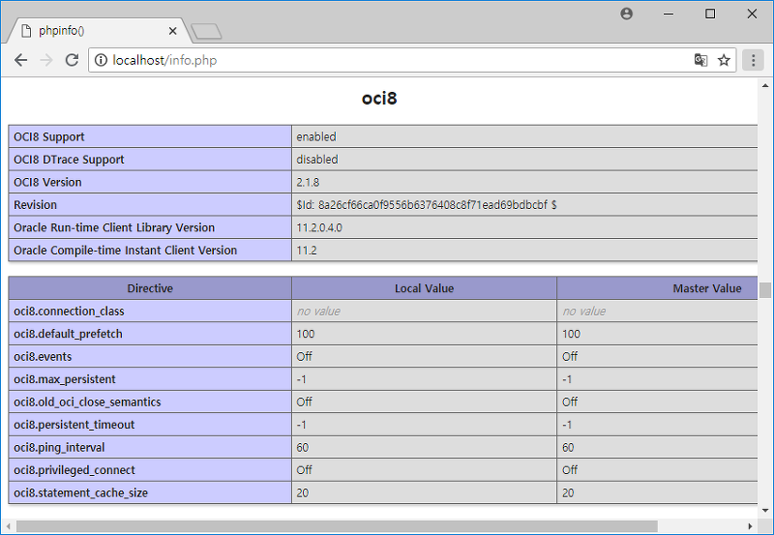Click the Local Value column header
774x535 pixels.
click(x=424, y=288)
